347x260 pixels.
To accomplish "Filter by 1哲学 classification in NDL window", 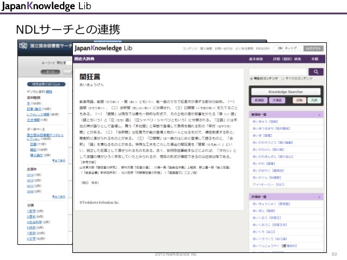I will (31, 211).
